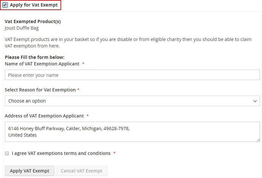The image size is (262, 178).
Task: Click the 'Name of VAT Exemption Applicant' label
Action: click(x=42, y=64)
